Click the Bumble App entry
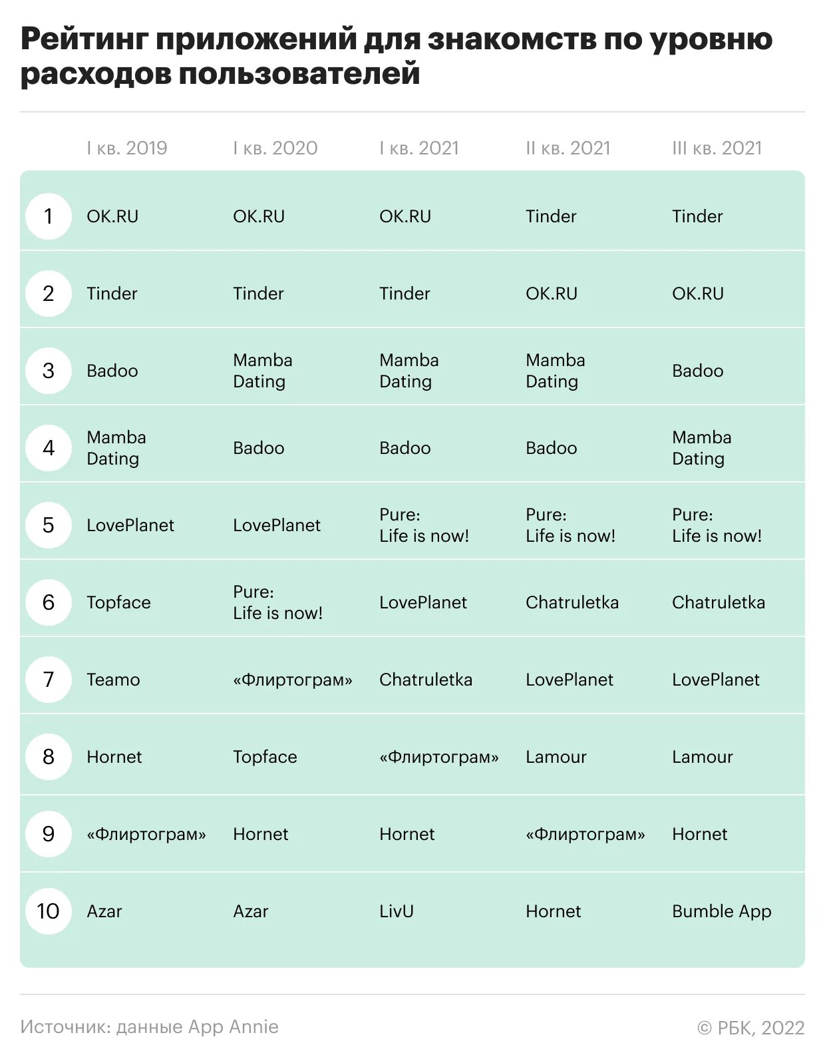The image size is (825, 1061). point(722,911)
